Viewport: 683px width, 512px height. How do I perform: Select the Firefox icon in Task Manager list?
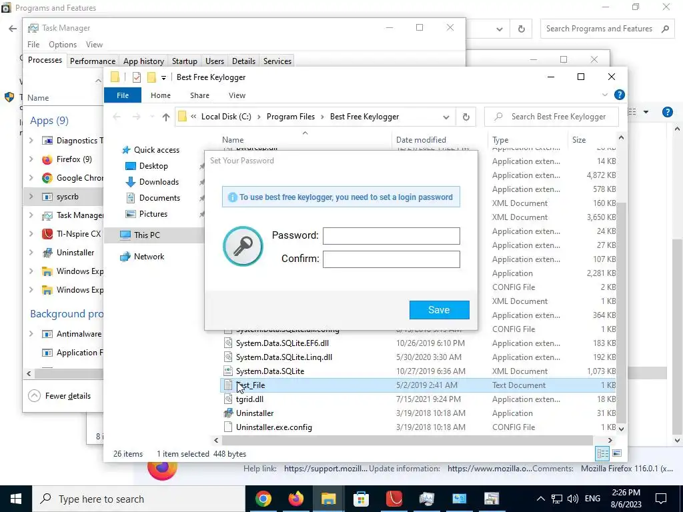47,159
